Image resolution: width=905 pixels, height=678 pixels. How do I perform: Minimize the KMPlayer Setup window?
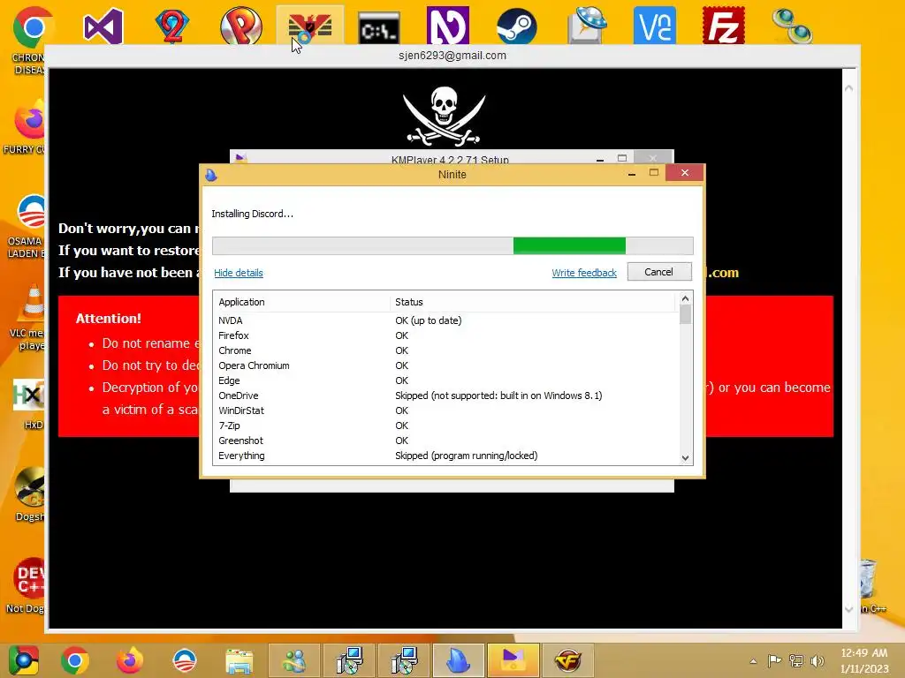(x=600, y=159)
